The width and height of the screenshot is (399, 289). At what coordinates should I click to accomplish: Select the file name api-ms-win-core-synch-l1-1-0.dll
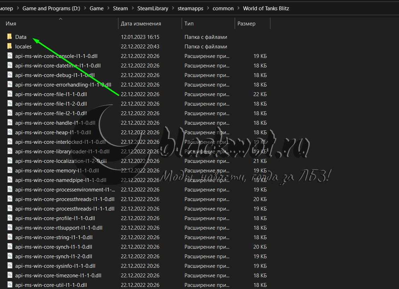click(x=54, y=247)
